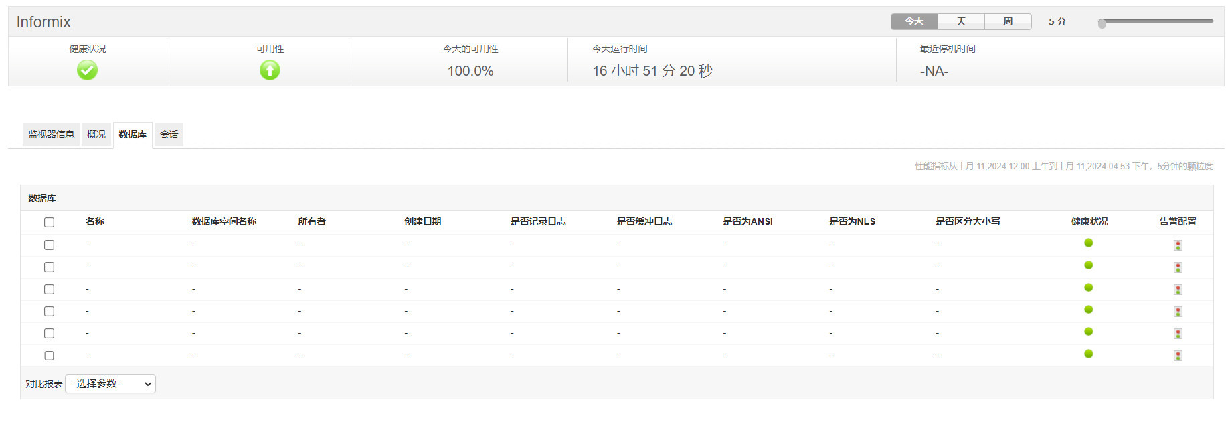The width and height of the screenshot is (1232, 432).
Task: Click the 16 小时 51 分 20 秒 uptime value
Action: point(652,71)
